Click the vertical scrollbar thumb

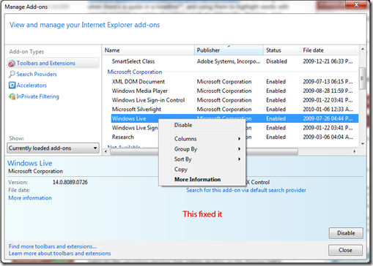pos(362,78)
